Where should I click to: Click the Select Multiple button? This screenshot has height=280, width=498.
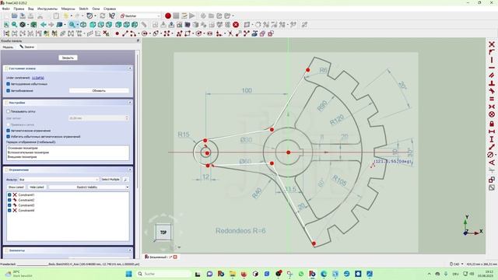coord(110,180)
